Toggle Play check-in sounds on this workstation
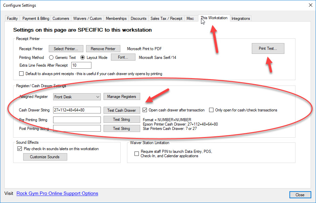 click(19, 149)
